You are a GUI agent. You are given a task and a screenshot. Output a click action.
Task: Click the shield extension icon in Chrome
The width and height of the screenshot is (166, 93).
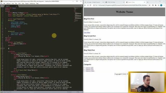coord(153,5)
